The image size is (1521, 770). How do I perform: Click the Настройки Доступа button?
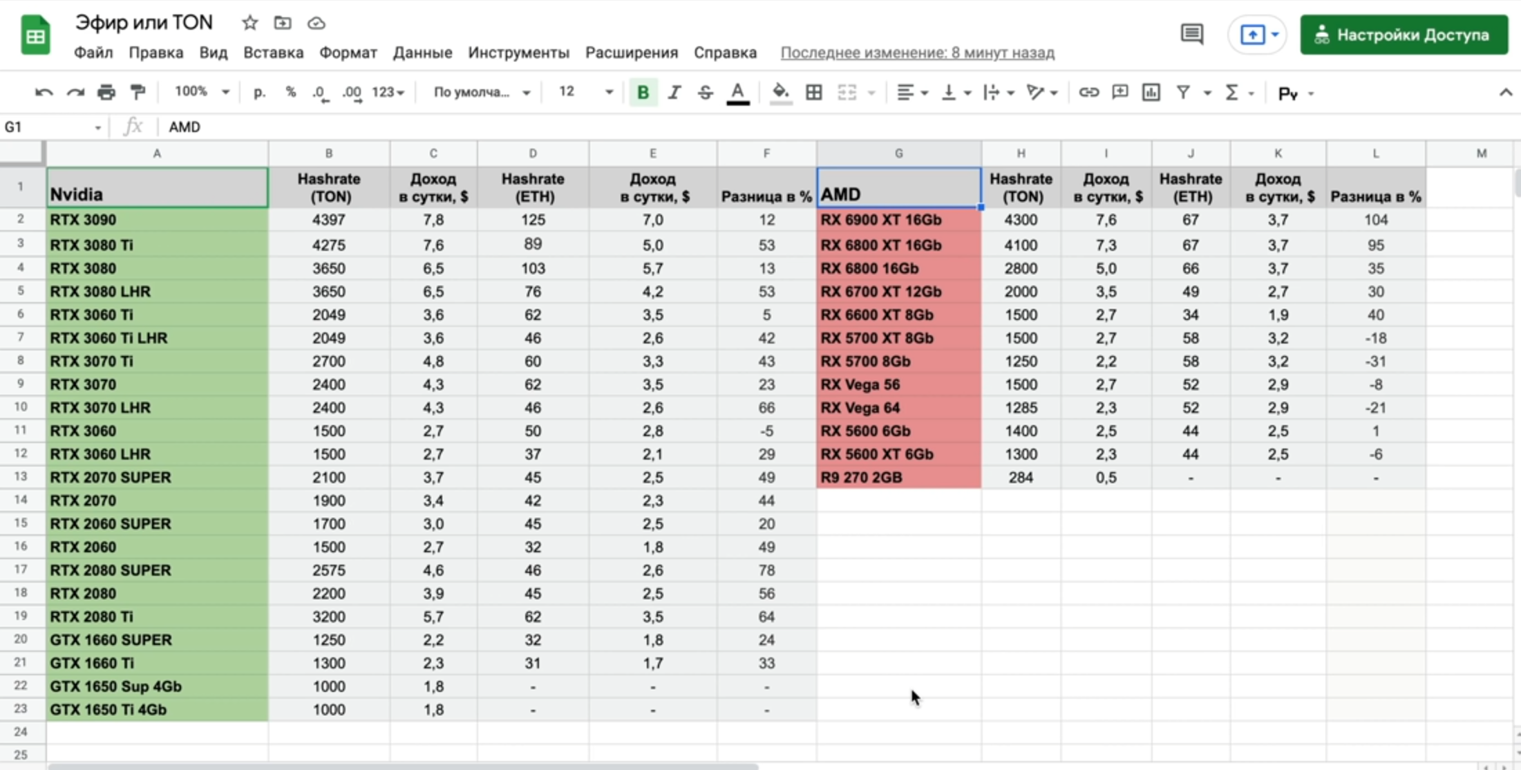point(1403,35)
